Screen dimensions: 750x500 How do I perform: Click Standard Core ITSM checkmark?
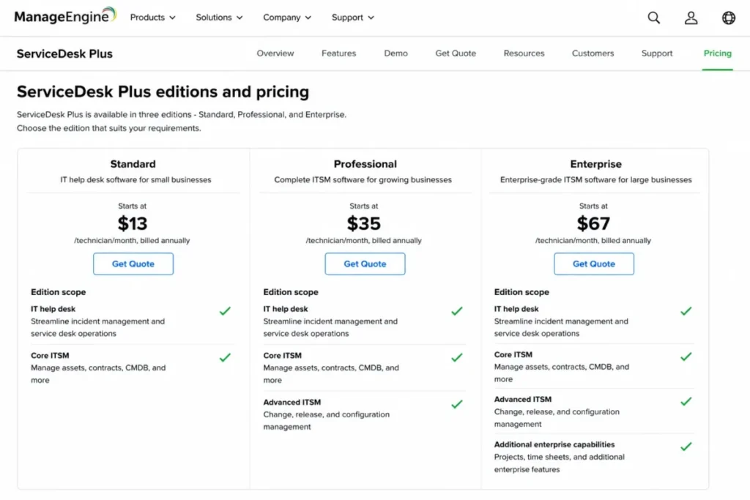tap(226, 357)
